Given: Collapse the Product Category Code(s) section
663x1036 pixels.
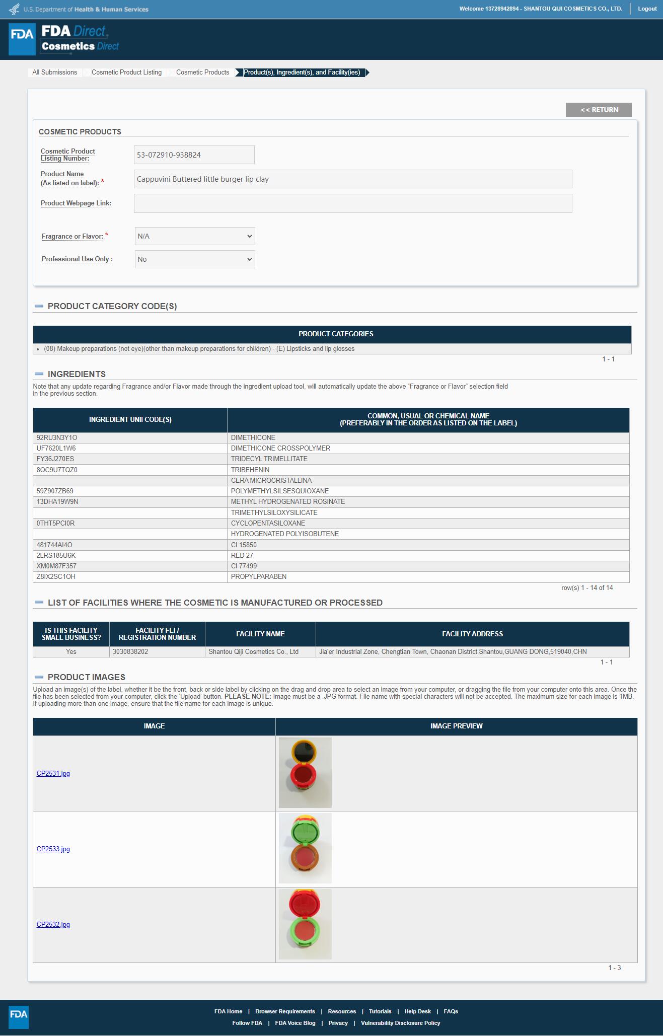Looking at the screenshot, I should pyautogui.click(x=39, y=306).
